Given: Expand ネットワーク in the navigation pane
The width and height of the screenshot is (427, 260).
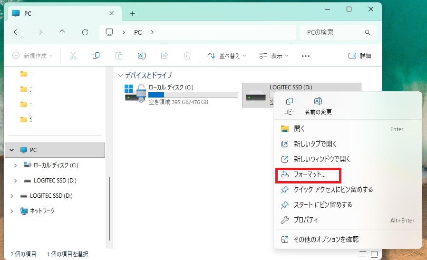Looking at the screenshot, I should tap(12, 211).
